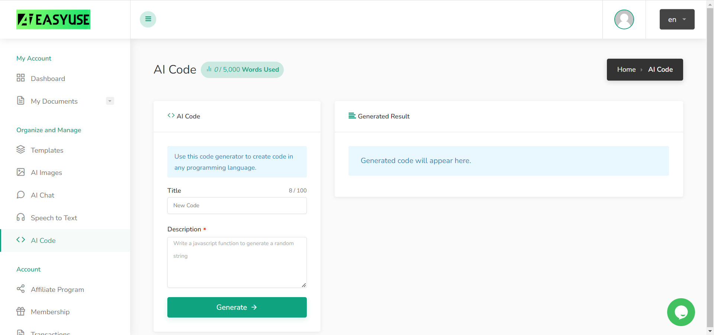The width and height of the screenshot is (714, 335).
Task: Open the language selector dropdown
Action: 676,19
